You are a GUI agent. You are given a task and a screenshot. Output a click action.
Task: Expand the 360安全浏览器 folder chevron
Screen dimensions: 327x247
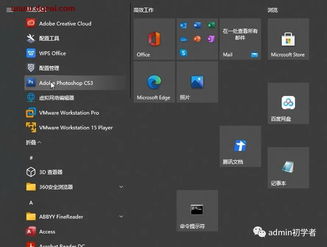(121, 187)
